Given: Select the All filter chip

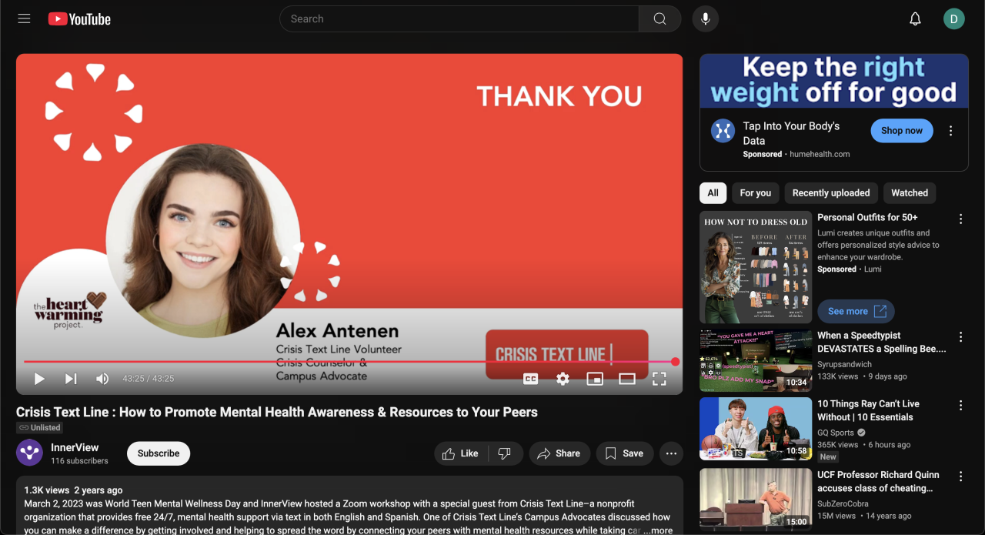Looking at the screenshot, I should [713, 193].
